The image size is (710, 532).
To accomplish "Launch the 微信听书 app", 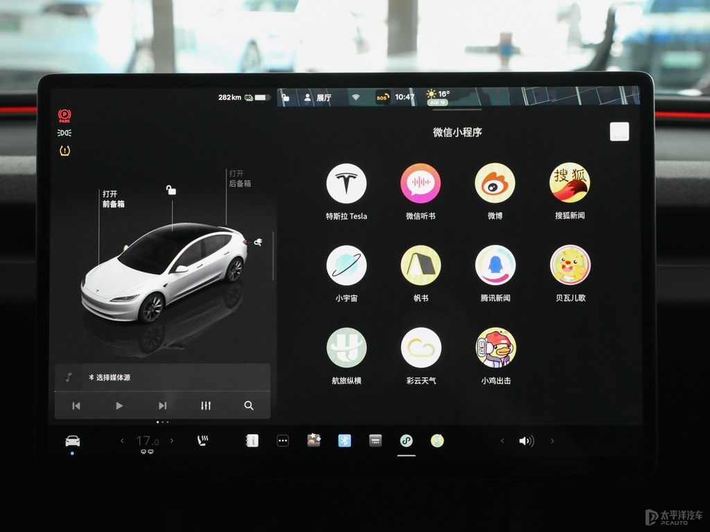I will click(x=421, y=183).
